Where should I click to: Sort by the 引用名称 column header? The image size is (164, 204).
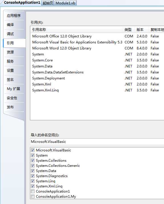[77, 29]
